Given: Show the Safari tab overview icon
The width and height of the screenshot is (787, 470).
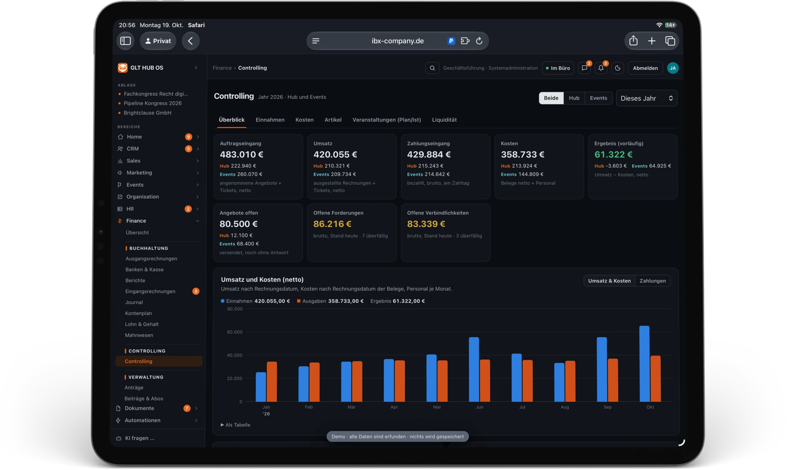Looking at the screenshot, I should (x=670, y=41).
